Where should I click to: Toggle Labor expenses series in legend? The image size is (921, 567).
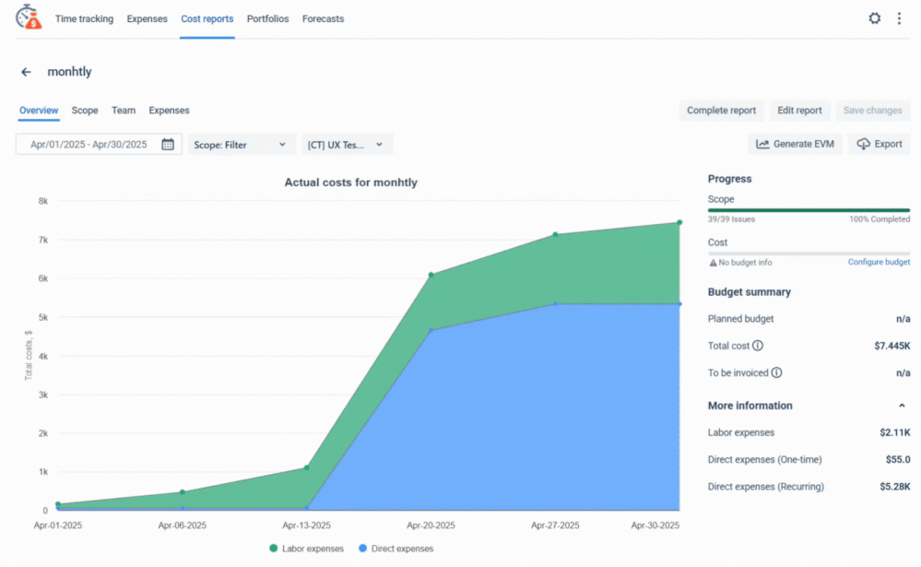(306, 549)
